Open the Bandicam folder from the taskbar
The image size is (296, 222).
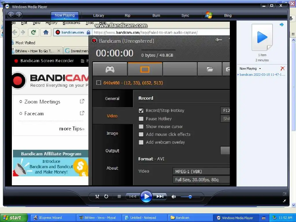190,218
